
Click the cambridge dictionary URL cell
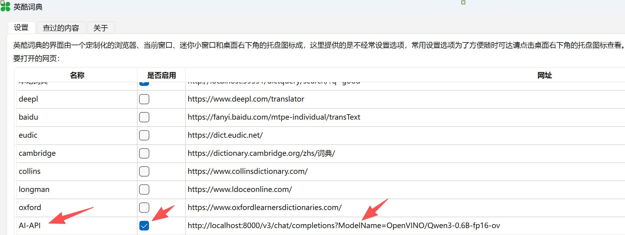click(405, 153)
